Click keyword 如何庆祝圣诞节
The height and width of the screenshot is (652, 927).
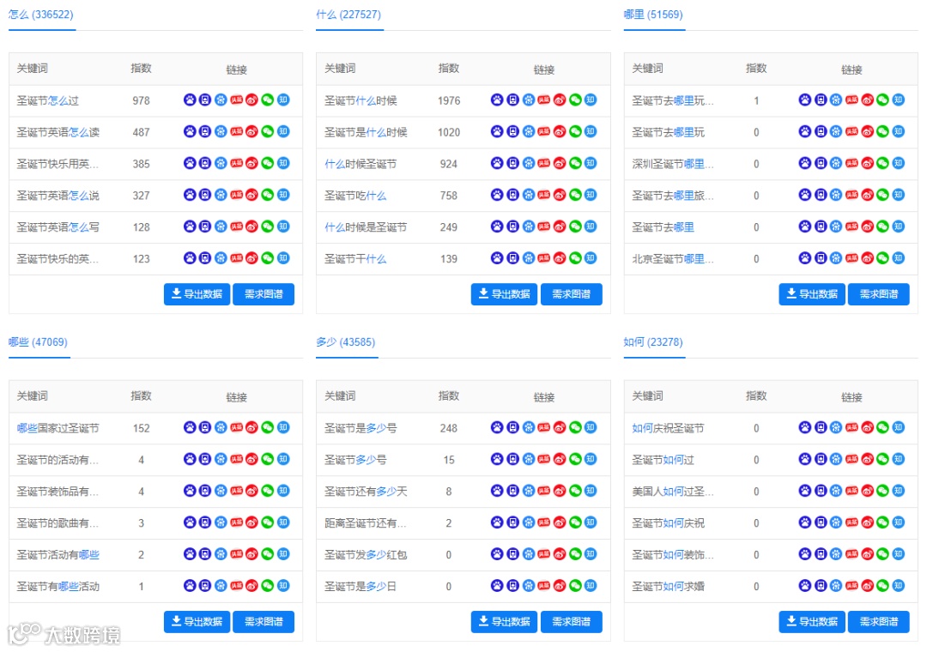click(x=668, y=428)
